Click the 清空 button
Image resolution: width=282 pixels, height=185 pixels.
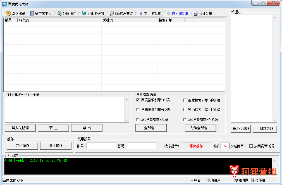(x=53, y=128)
